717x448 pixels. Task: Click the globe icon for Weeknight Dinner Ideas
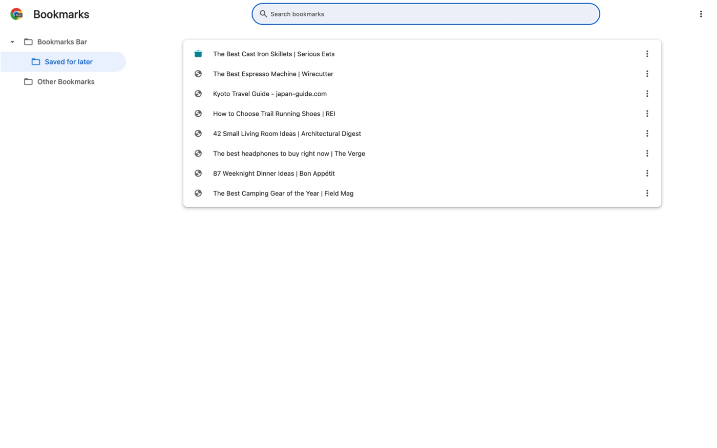(198, 174)
